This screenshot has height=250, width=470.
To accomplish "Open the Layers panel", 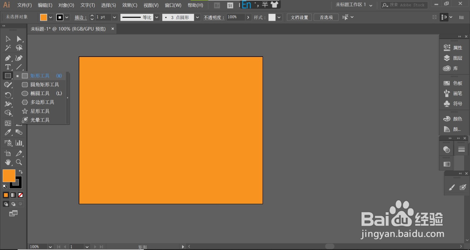I will tap(453, 58).
